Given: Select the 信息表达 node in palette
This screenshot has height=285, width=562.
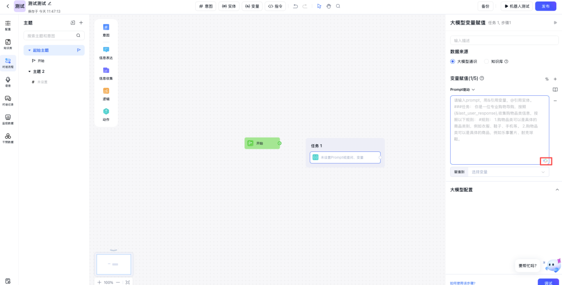Looking at the screenshot, I should [x=106, y=53].
